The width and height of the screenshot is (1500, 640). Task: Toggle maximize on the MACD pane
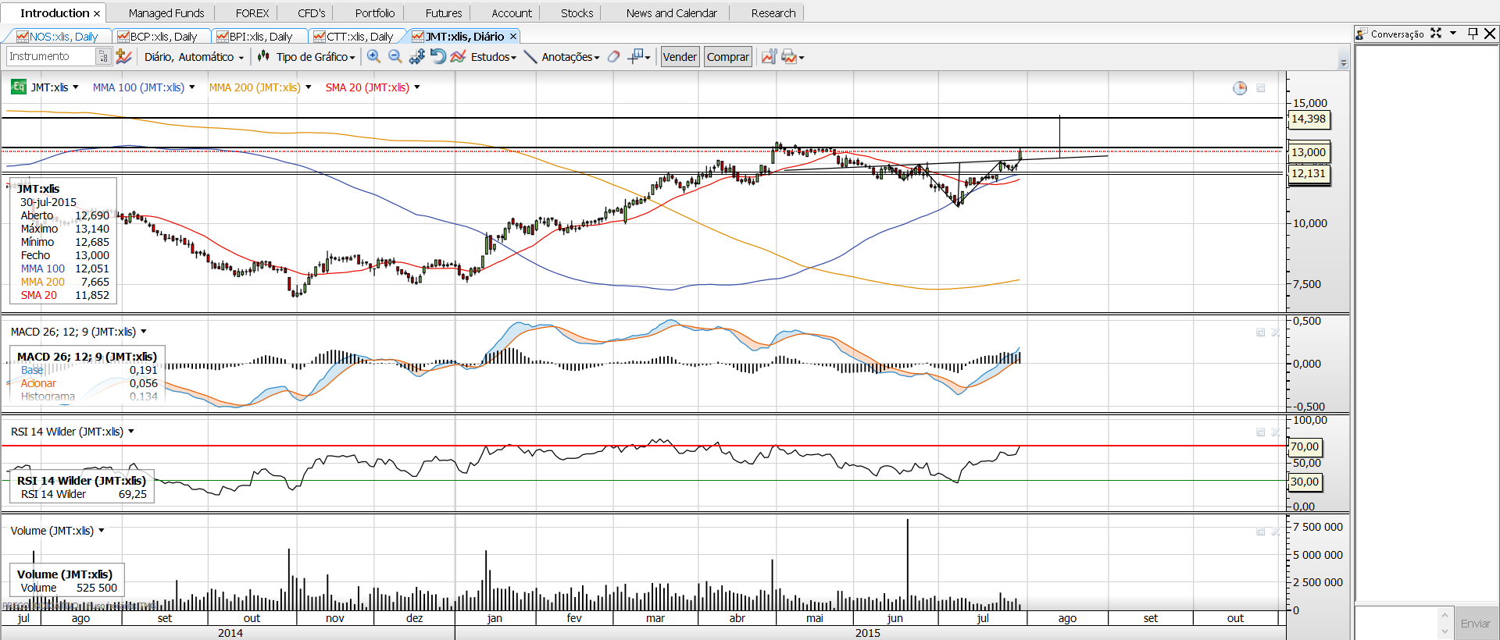click(x=1260, y=332)
